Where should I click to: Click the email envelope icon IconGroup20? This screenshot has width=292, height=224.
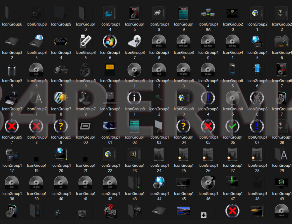click(x=233, y=13)
